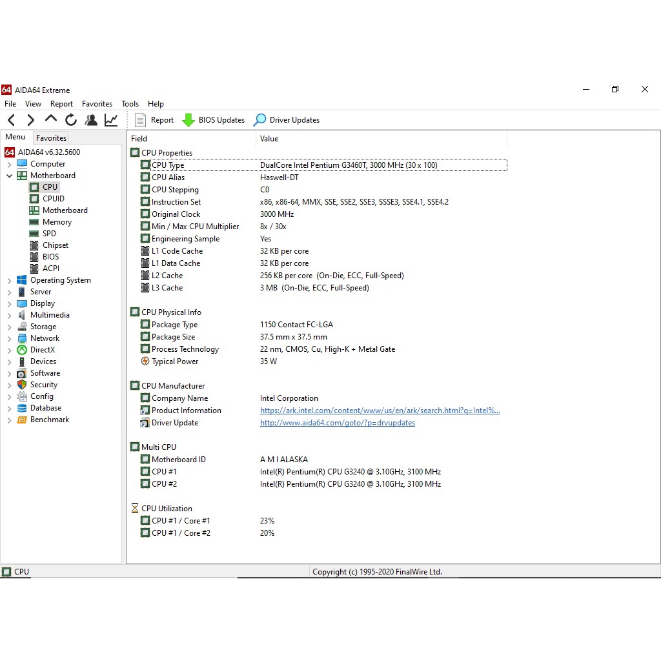This screenshot has width=661, height=661.
Task: Click the Storage disk icon
Action: (x=22, y=326)
